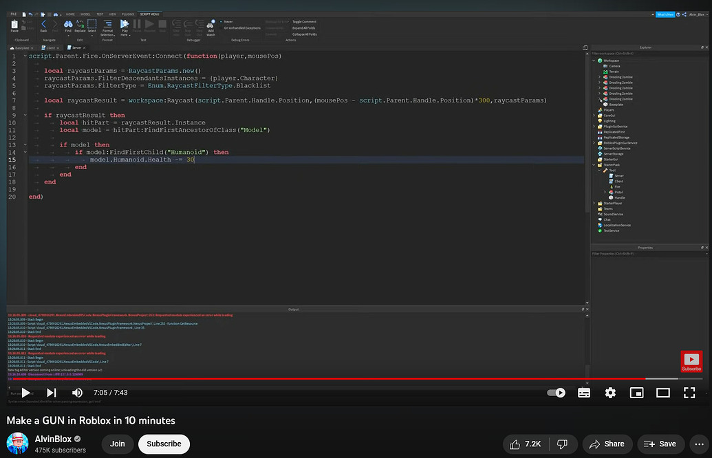Open the Play Here dropdown arrow
The width and height of the screenshot is (712, 458).
click(129, 35)
